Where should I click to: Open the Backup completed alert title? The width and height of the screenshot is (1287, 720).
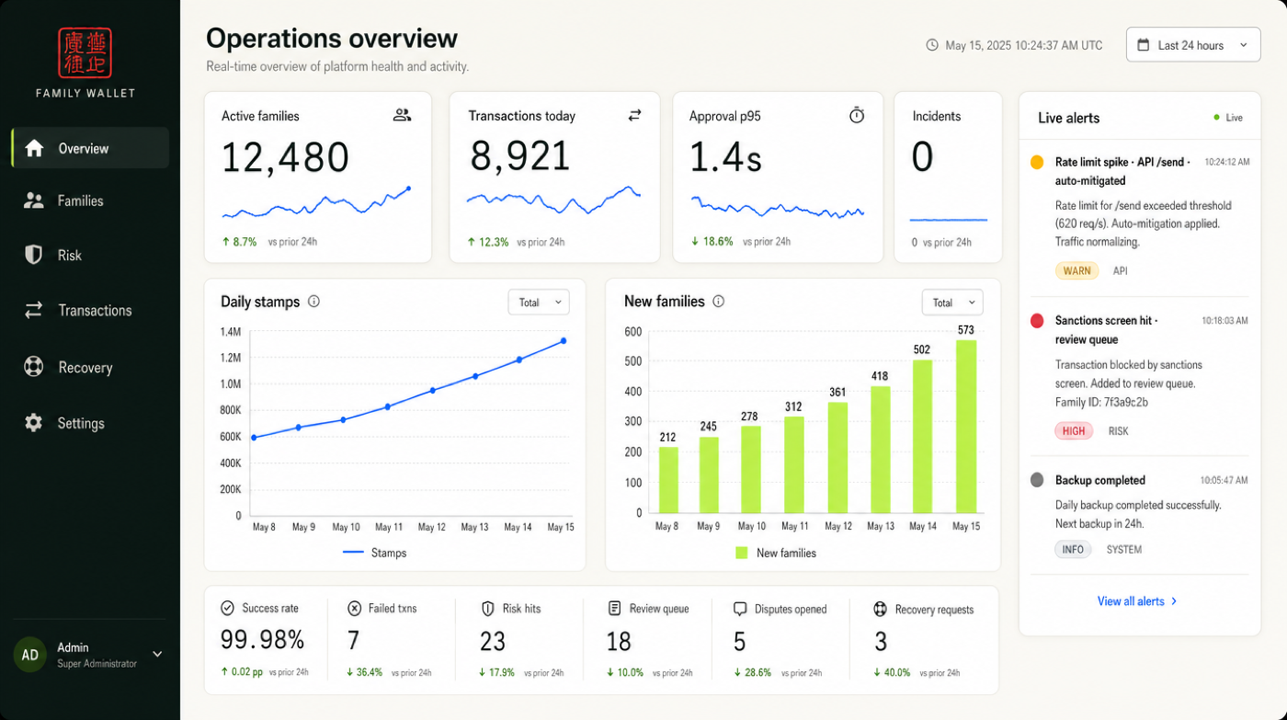[x=1100, y=480]
